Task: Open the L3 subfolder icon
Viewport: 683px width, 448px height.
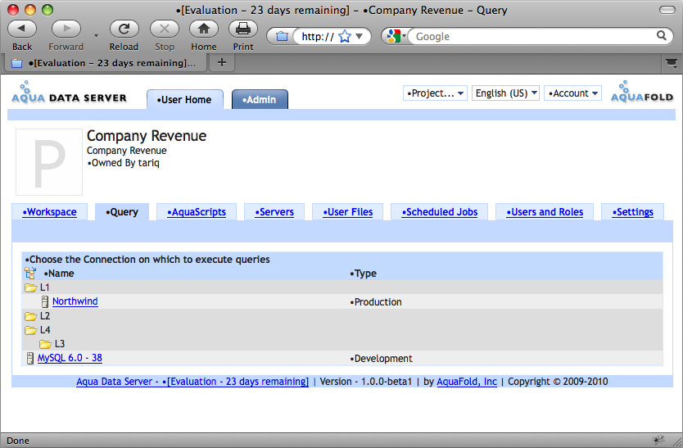Action: click(x=45, y=344)
